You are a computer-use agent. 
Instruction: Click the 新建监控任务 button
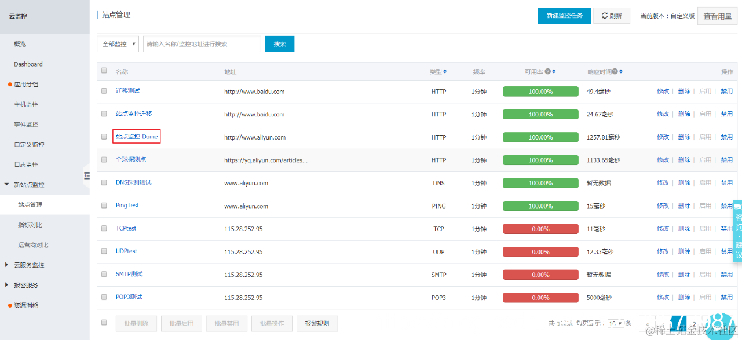click(x=564, y=16)
